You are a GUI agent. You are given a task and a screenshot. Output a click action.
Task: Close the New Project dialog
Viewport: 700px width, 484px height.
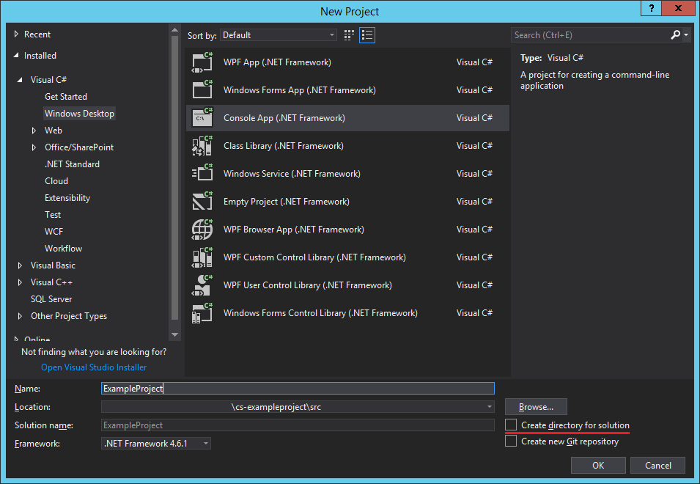click(678, 9)
